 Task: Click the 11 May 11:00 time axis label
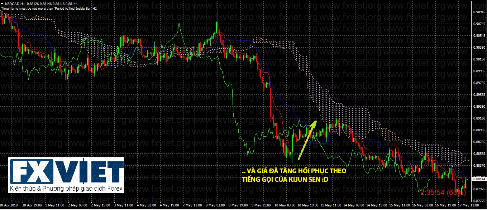330,206
